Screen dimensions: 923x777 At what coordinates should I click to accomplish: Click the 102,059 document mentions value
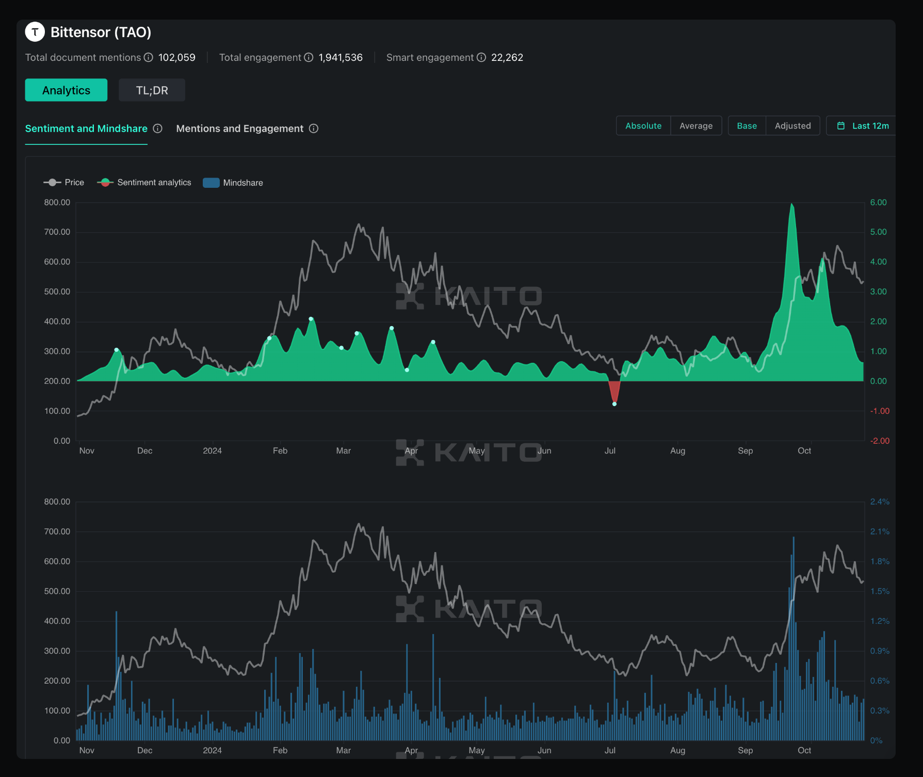pos(177,57)
